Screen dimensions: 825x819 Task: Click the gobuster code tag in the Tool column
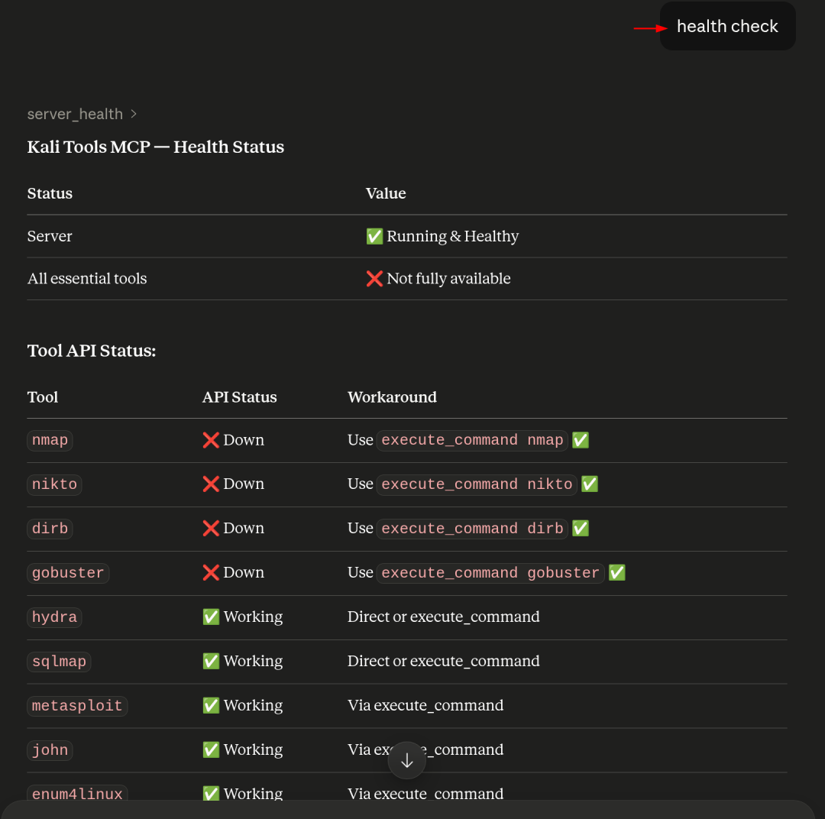68,573
